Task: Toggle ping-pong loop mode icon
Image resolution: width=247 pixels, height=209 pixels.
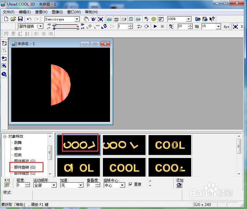Action: (139, 26)
